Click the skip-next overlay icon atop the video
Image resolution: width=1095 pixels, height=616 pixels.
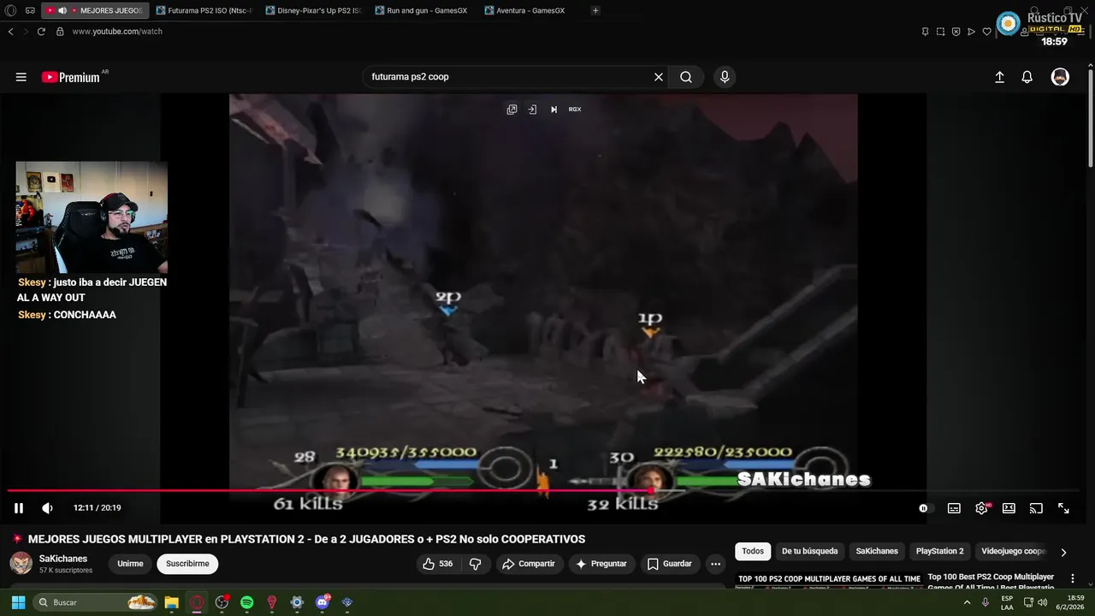[x=553, y=110]
